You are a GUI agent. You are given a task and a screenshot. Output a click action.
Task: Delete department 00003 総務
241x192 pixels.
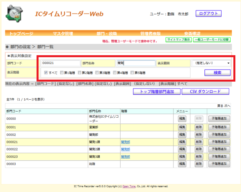tap(199, 164)
